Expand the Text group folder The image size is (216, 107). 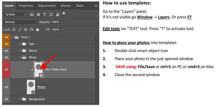pos(20,44)
